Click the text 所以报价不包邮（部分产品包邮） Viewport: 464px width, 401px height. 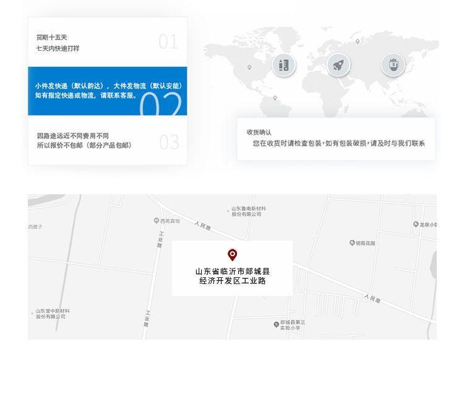click(x=84, y=145)
